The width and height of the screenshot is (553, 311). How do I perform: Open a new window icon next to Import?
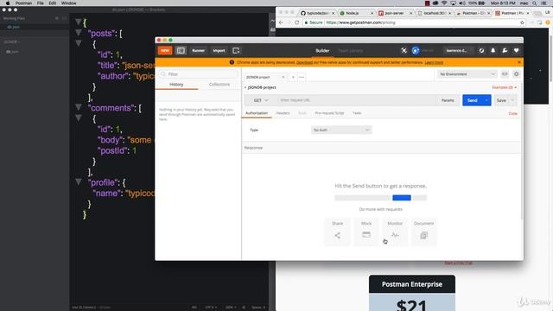coord(236,50)
